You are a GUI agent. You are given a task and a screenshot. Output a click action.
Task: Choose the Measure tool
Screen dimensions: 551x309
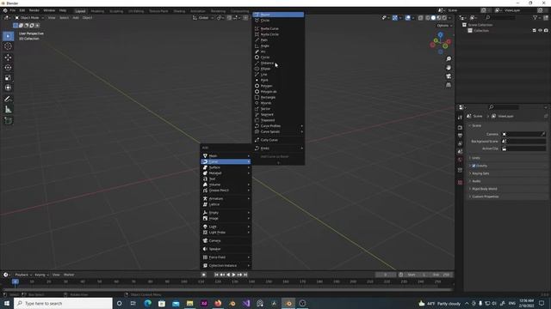8,110
